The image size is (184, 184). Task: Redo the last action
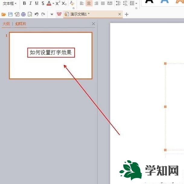pos(43,14)
